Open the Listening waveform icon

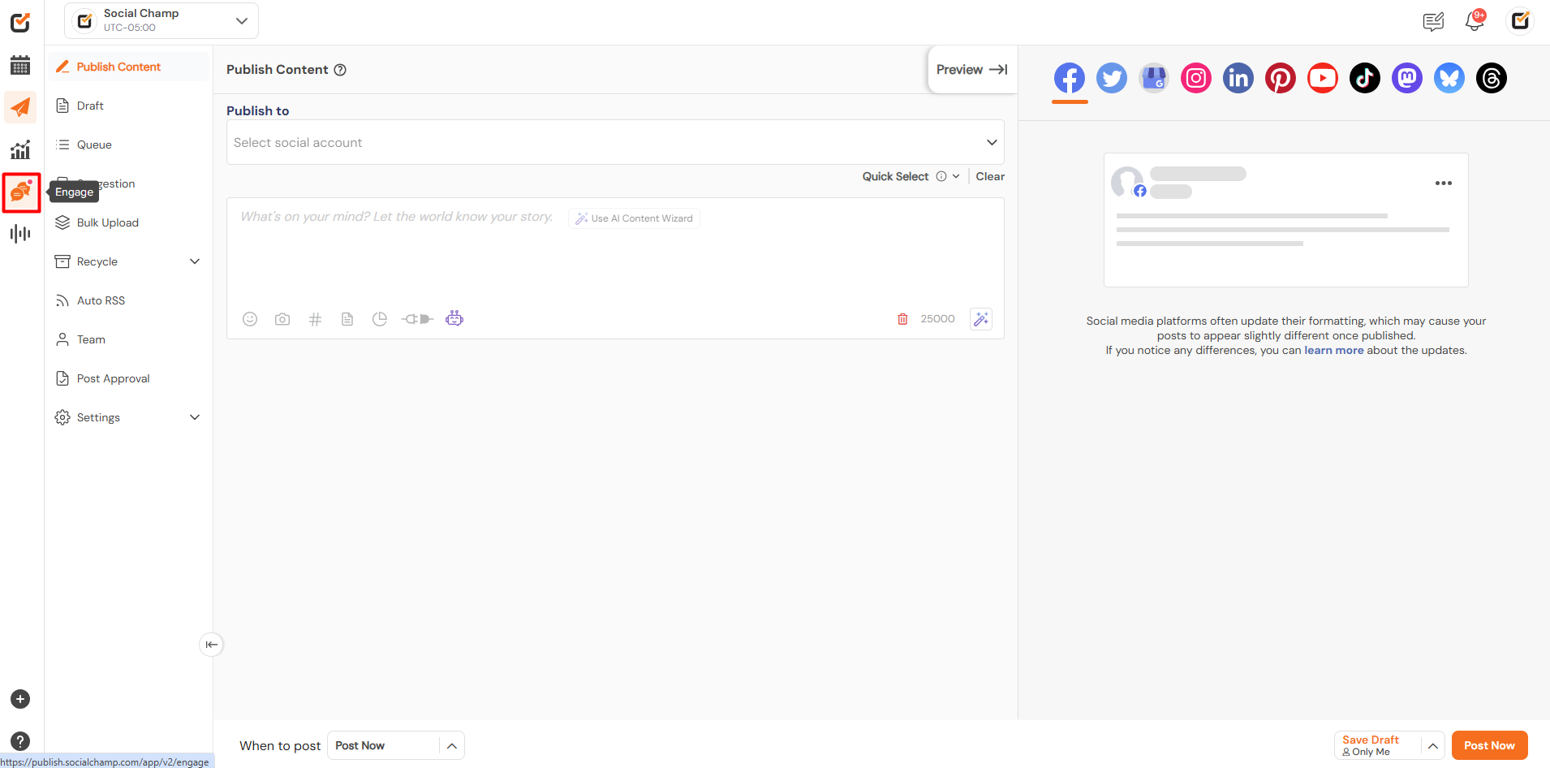(20, 234)
